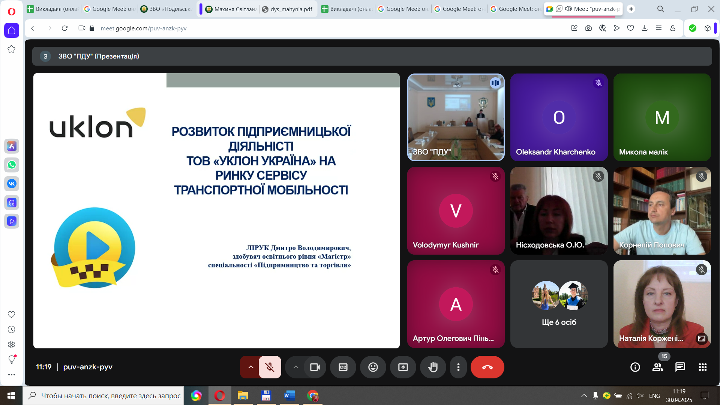Screen dimensions: 720x405
Task: Expand camera video settings arrow
Action: (295, 367)
